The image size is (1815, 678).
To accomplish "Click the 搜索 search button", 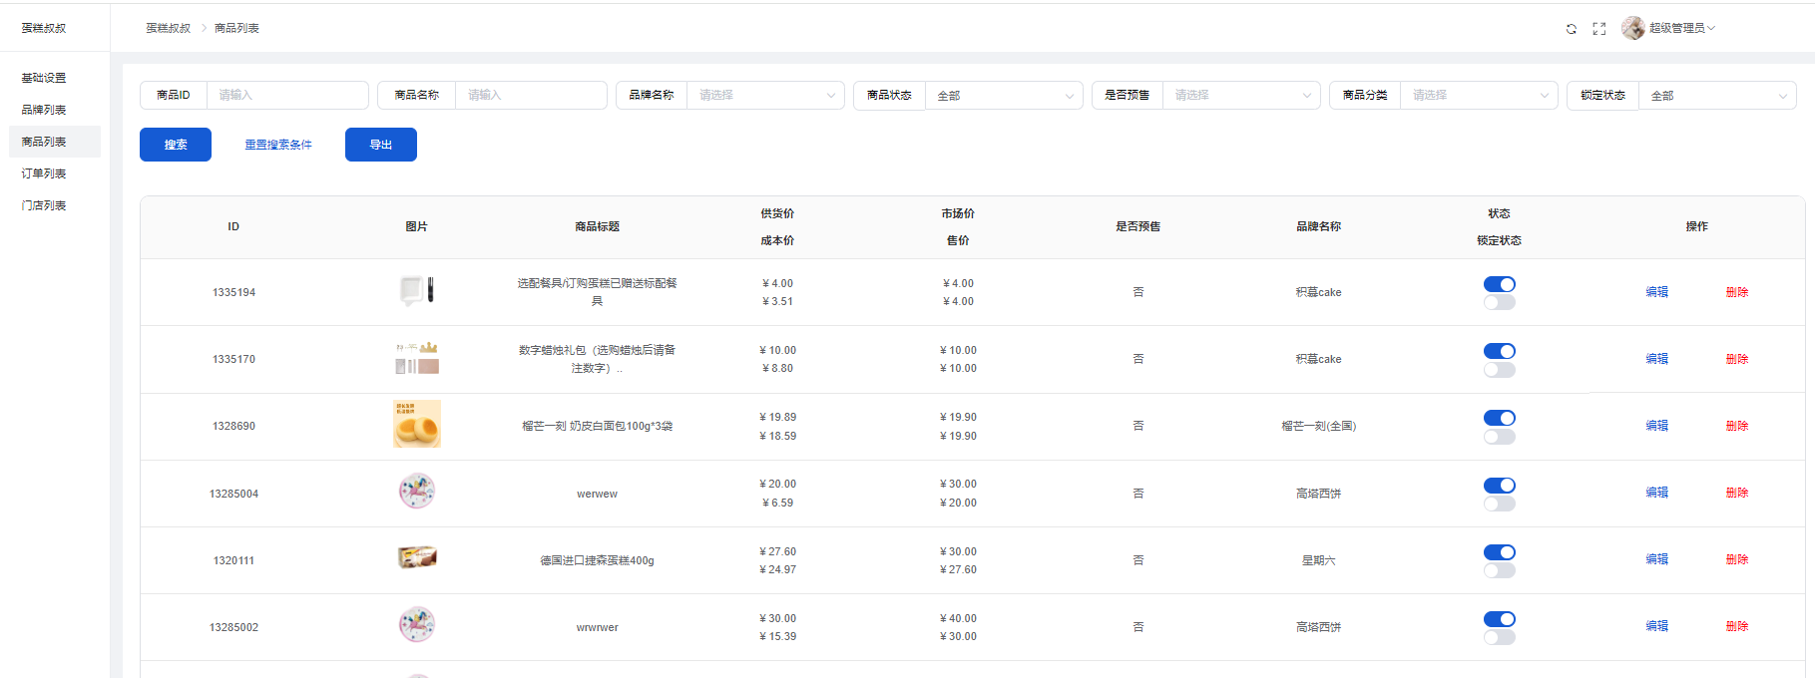I will (176, 145).
